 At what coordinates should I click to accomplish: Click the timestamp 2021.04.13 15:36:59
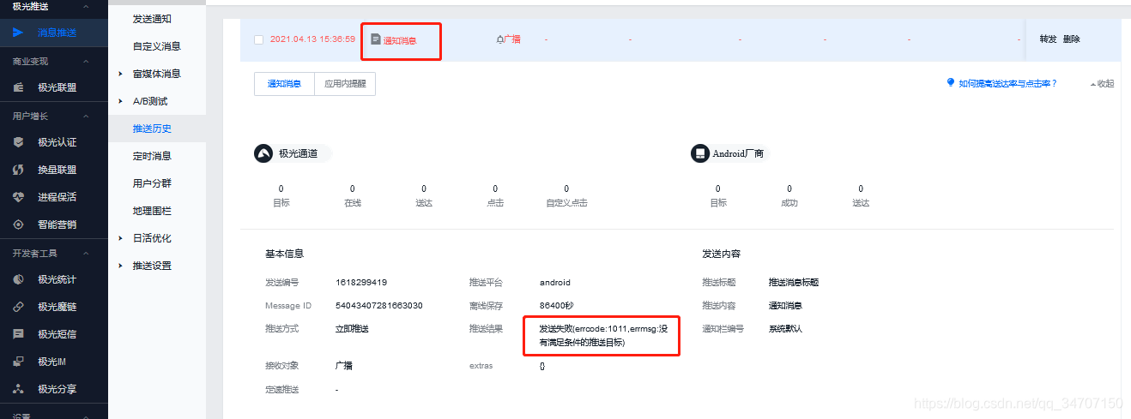point(312,39)
